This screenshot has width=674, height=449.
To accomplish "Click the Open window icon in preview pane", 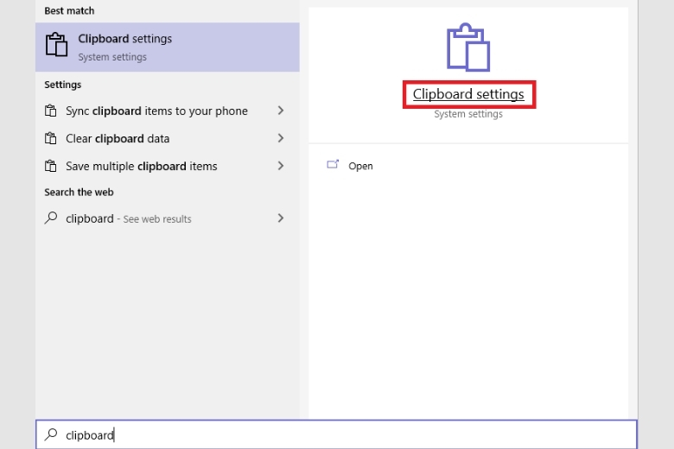I will tap(333, 165).
